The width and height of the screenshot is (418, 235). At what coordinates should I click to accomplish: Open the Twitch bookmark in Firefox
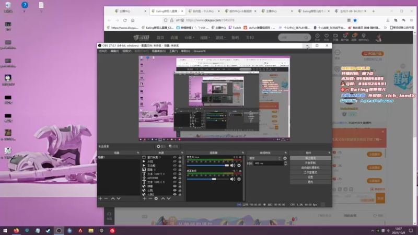[x=235, y=28]
